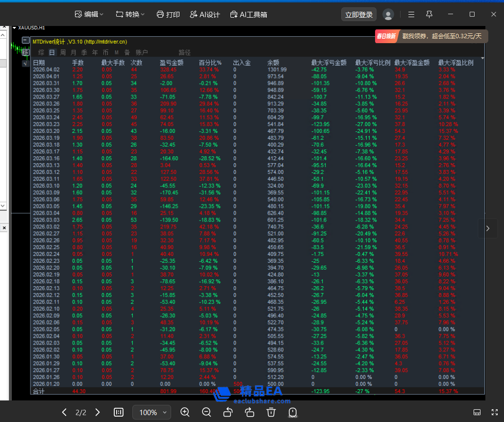
Task: Expand the 转换 convert dropdown
Action: tap(130, 15)
